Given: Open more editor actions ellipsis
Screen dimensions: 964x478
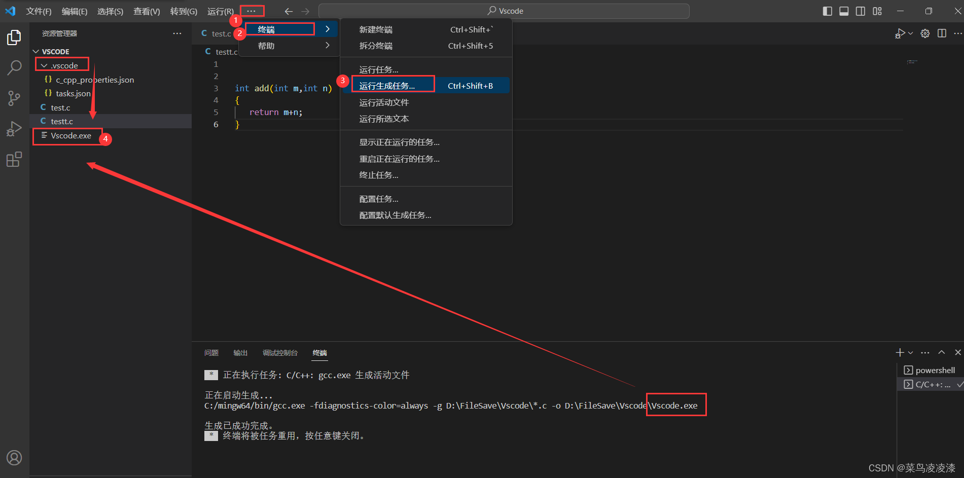Looking at the screenshot, I should (957, 33).
